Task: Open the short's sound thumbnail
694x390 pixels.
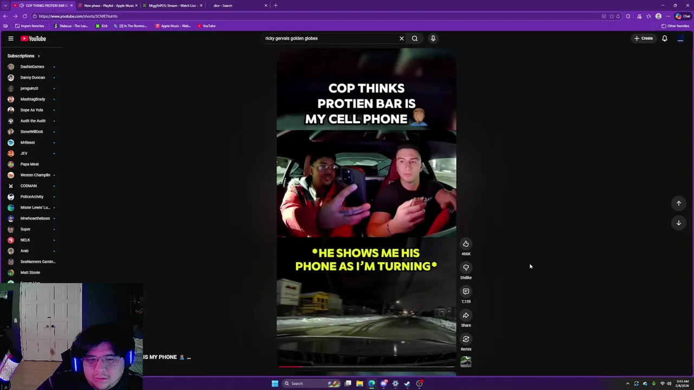Action: (466, 362)
